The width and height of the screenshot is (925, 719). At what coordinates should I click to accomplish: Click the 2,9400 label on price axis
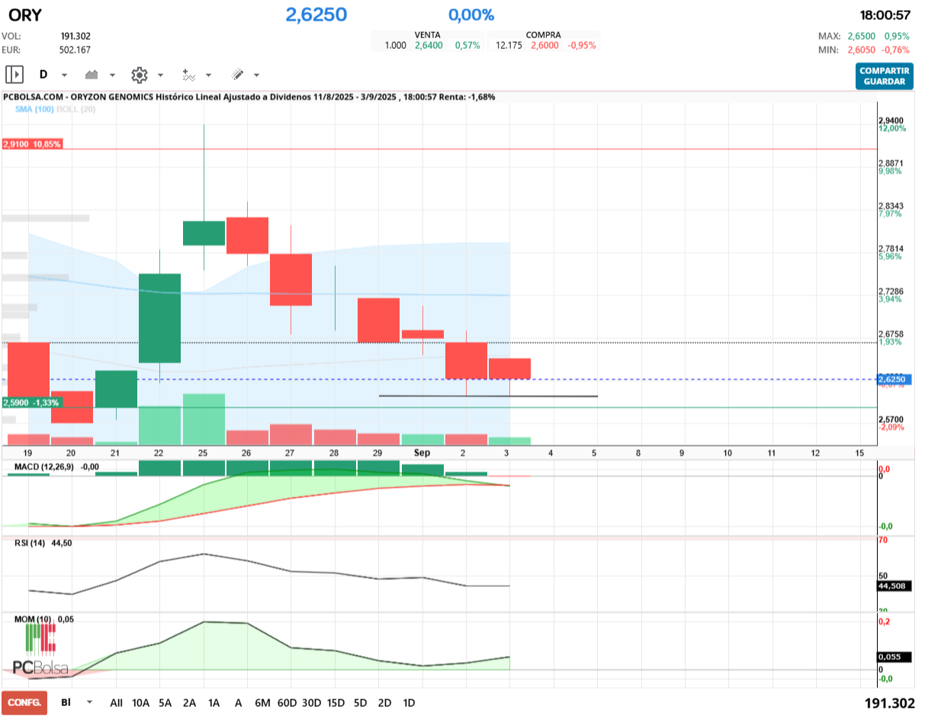click(x=891, y=120)
